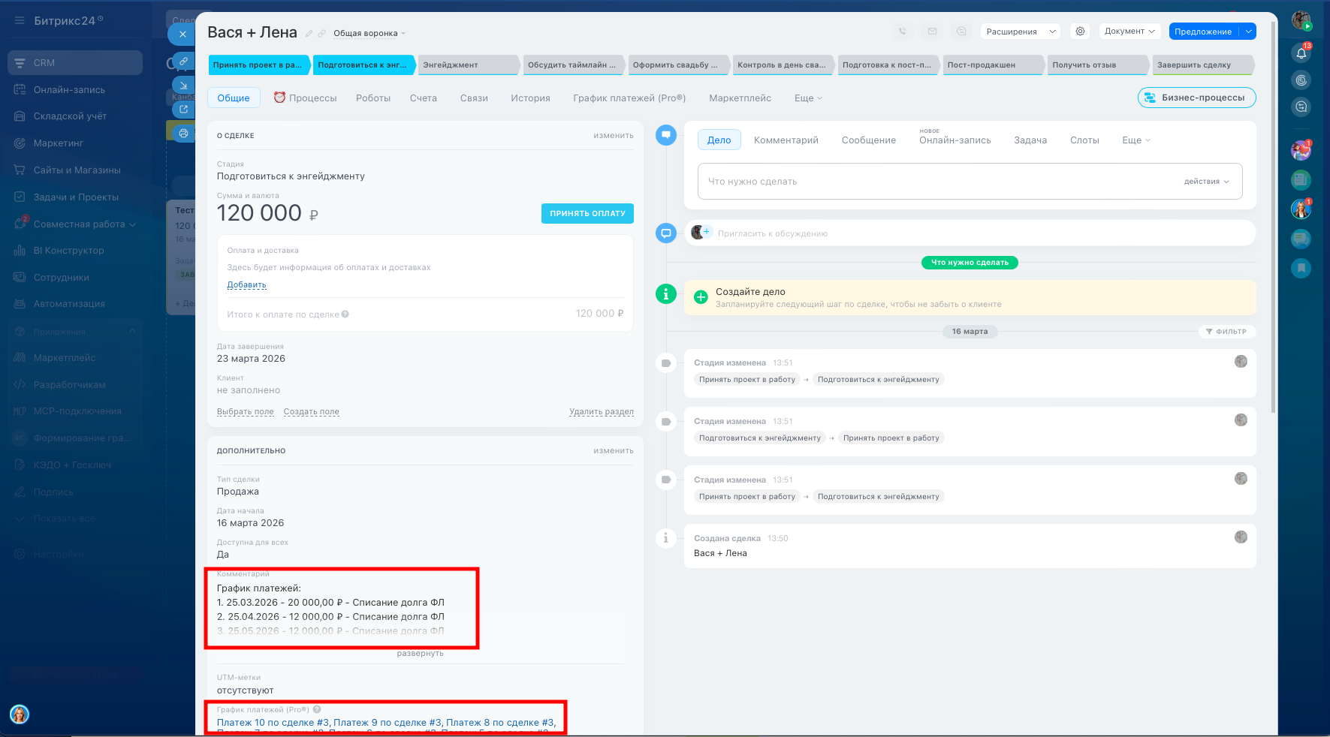Click the Что нужно сделать input field
The width and height of the screenshot is (1330, 737).
(931, 182)
